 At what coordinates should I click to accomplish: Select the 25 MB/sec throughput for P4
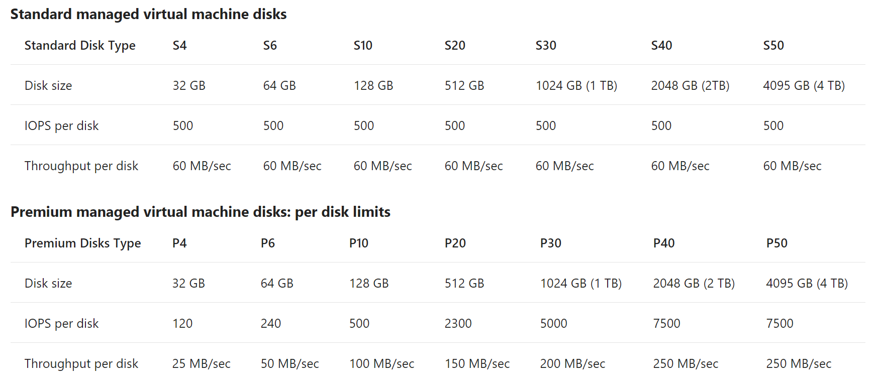point(201,363)
